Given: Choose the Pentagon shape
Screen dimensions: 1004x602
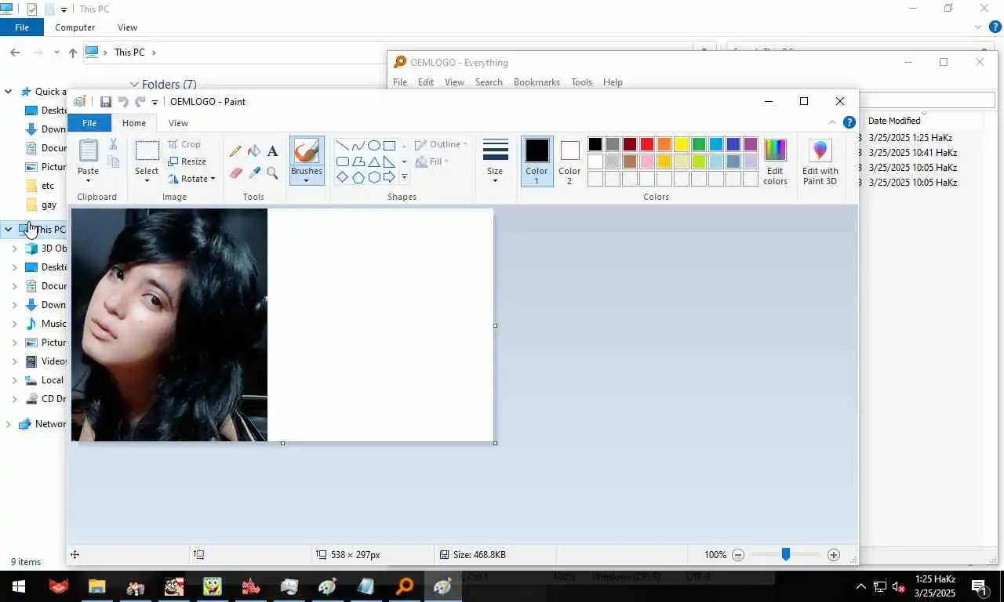Looking at the screenshot, I should (358, 177).
